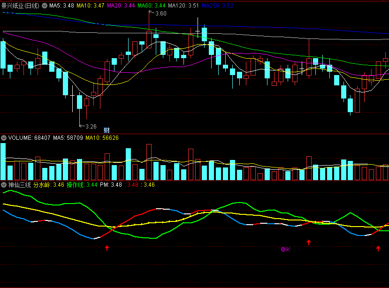Screen dimensions: 389x288
Task: Select the MA5: 3.48 label
Action: click(61, 6)
